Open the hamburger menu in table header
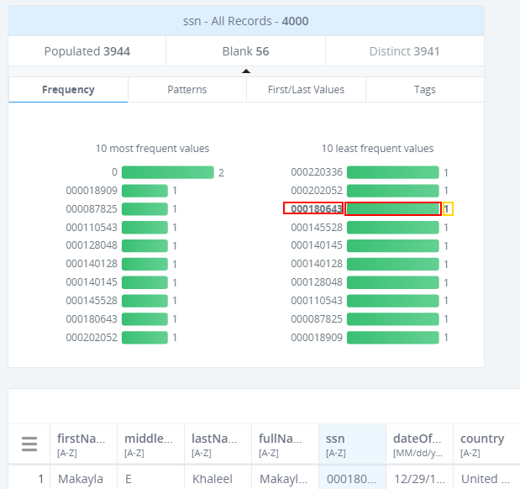 pos(29,444)
